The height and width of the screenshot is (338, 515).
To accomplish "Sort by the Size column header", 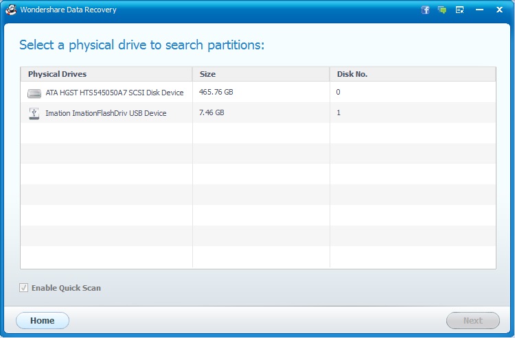I will [261, 74].
